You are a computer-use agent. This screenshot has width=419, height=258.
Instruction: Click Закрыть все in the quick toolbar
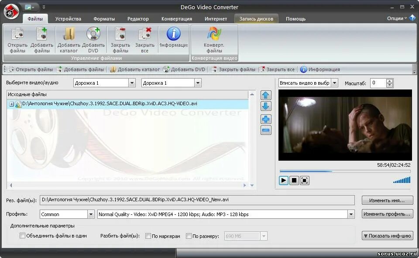tap(277, 69)
